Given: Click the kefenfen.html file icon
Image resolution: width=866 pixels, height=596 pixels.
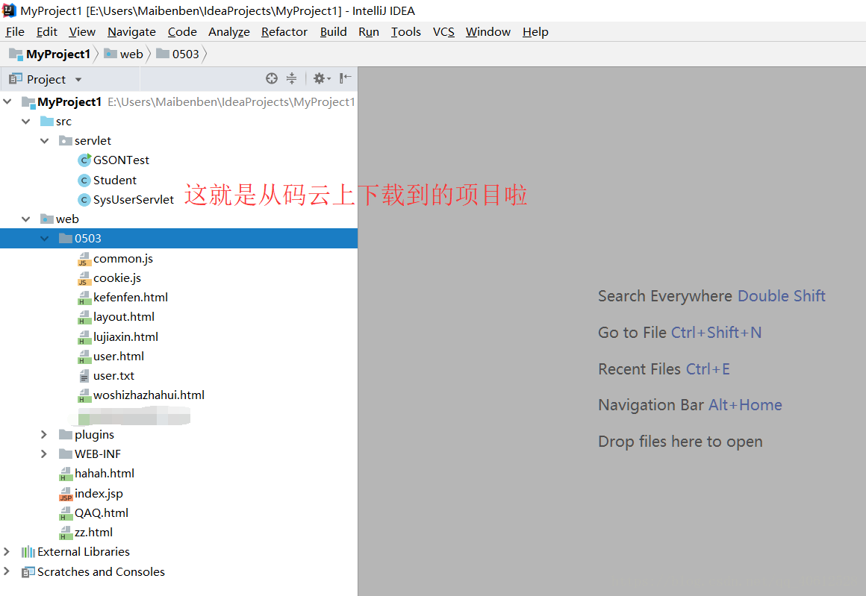Looking at the screenshot, I should [84, 298].
